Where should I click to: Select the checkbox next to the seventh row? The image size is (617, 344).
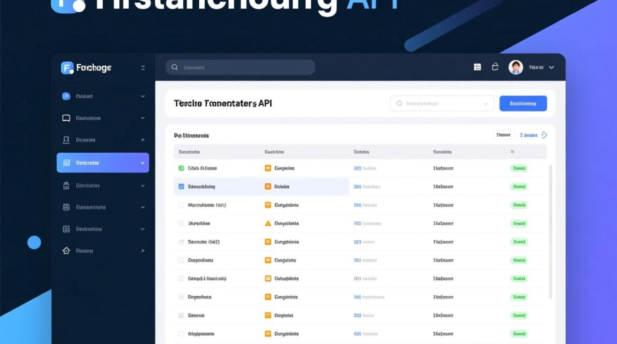click(181, 278)
